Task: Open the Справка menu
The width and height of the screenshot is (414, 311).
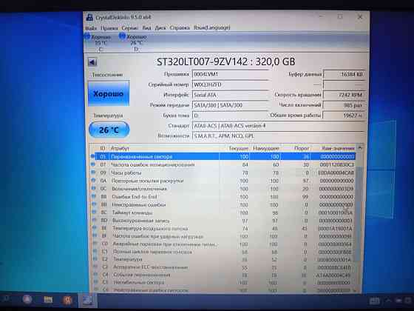Action: pos(180,28)
